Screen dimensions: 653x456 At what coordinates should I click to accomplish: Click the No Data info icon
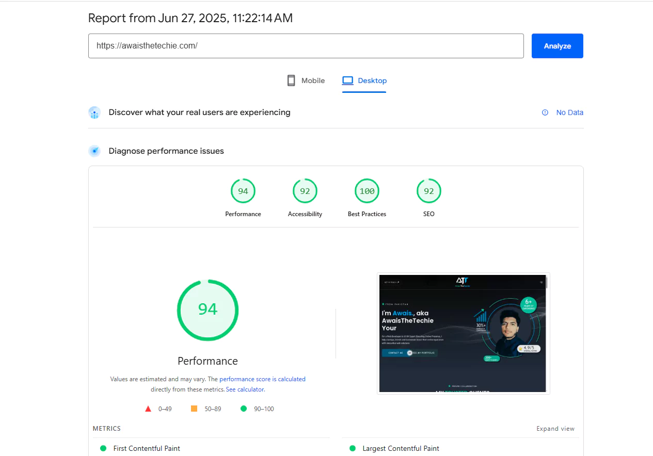(545, 112)
